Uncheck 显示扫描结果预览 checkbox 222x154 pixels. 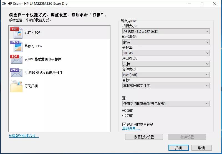pos(124,125)
